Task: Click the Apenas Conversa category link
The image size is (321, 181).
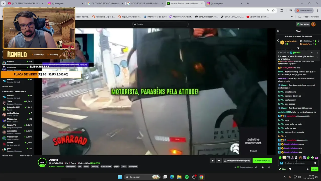Action: (56, 167)
